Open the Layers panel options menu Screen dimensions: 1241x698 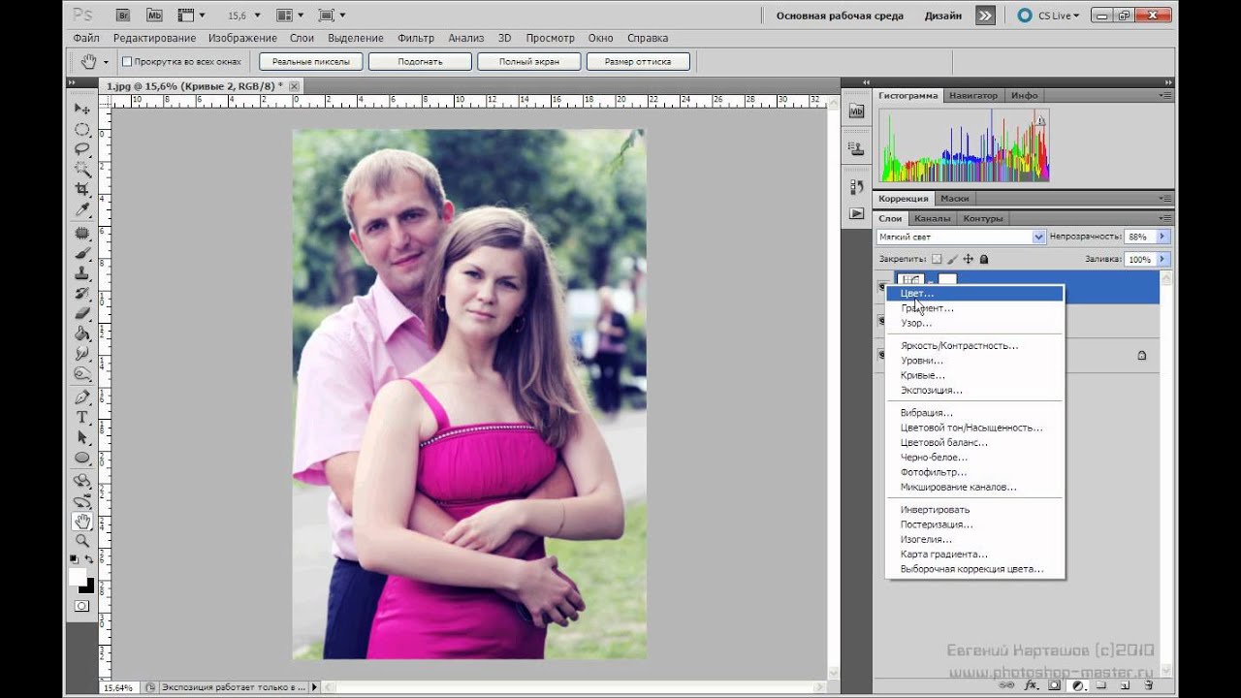point(1164,218)
